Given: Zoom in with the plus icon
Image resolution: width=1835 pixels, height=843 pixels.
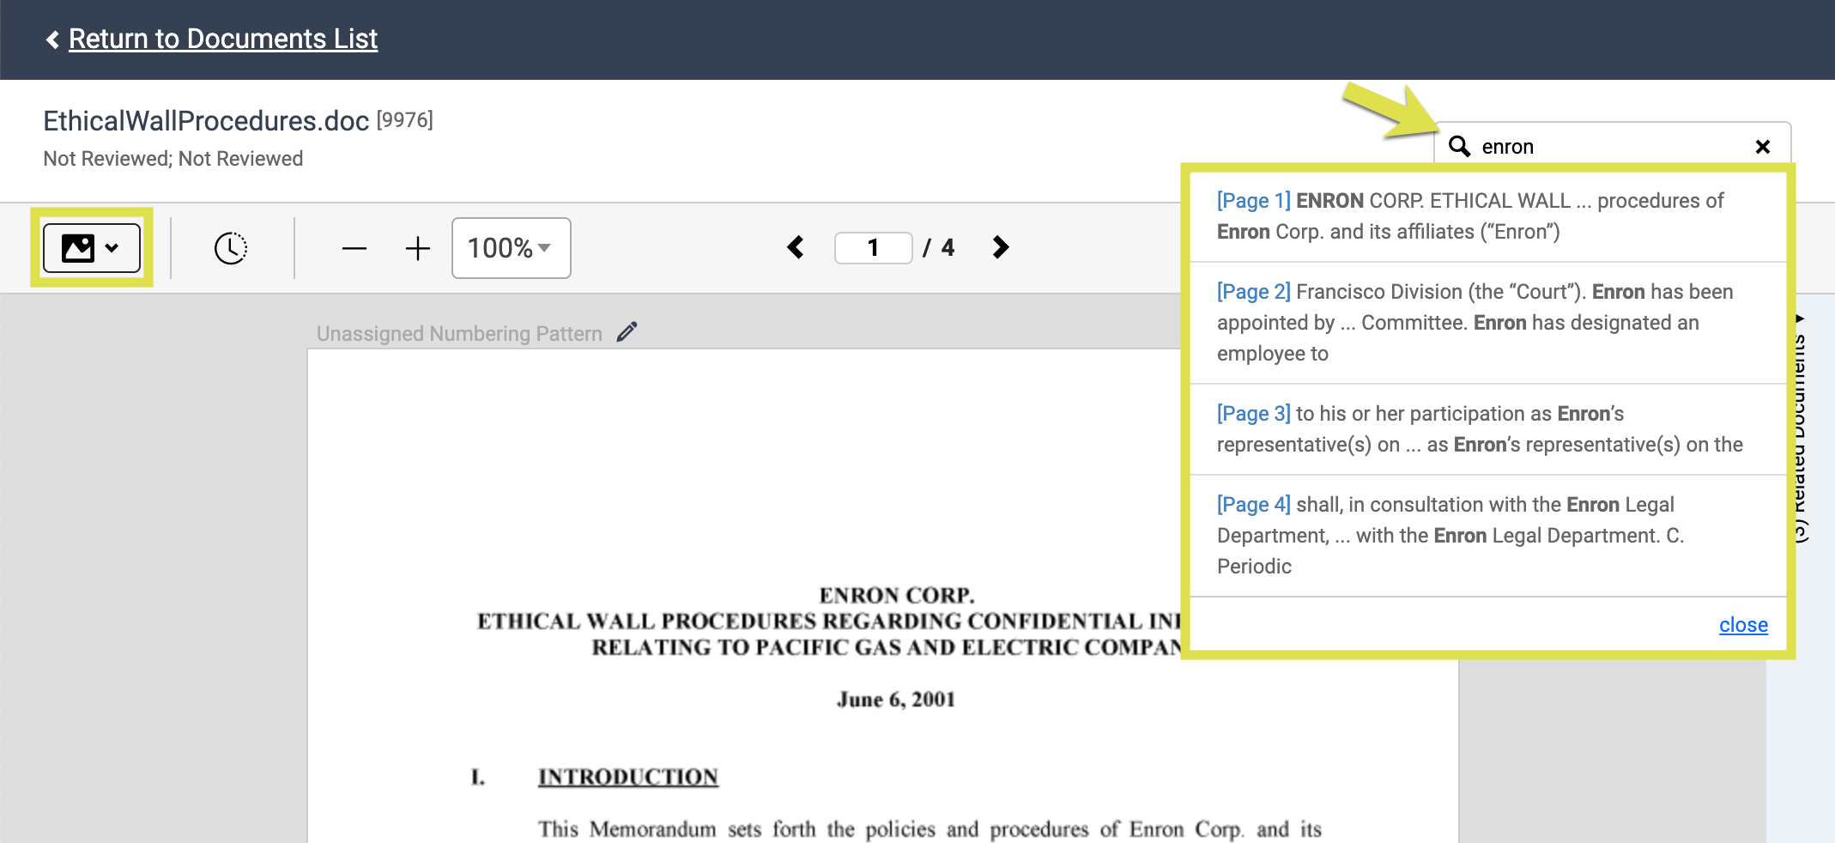Looking at the screenshot, I should (x=417, y=249).
